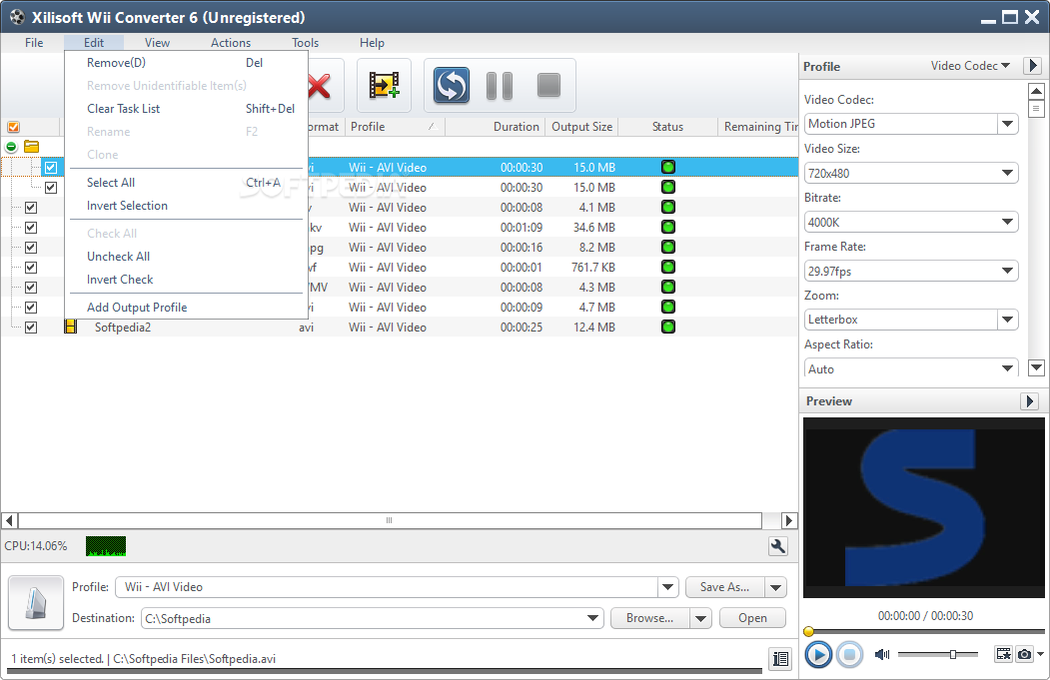Click the Pause toolbar button
The width and height of the screenshot is (1050, 680).
500,86
